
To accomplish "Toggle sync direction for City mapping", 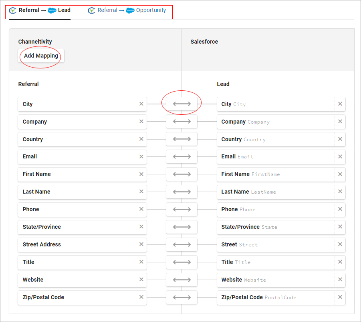I will (182, 104).
